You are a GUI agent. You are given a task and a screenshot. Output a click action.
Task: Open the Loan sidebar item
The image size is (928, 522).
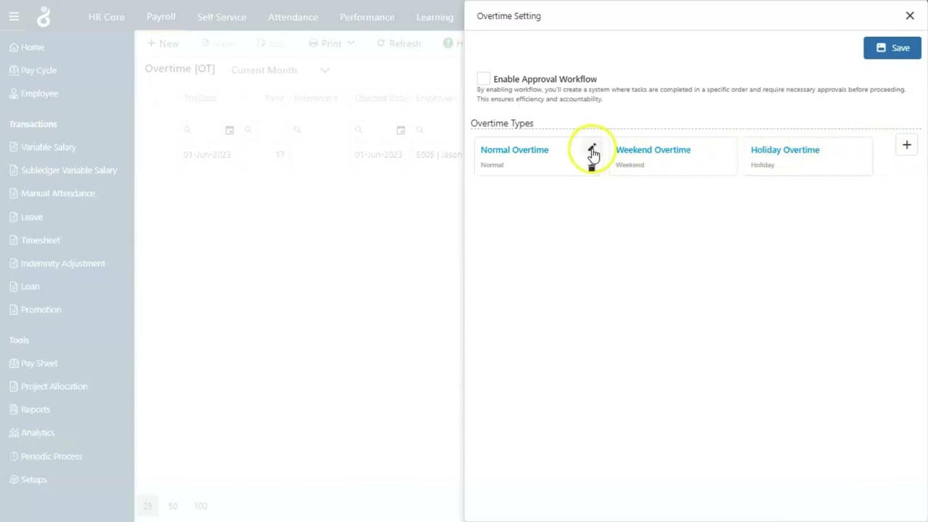coord(25,286)
